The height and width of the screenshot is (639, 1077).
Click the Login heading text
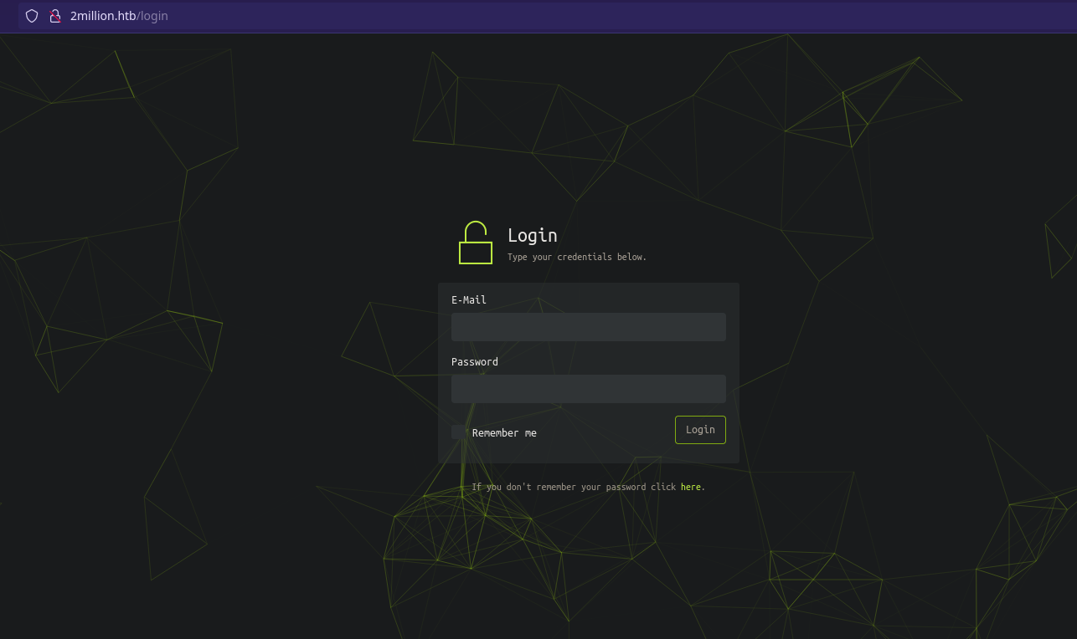[x=532, y=236]
